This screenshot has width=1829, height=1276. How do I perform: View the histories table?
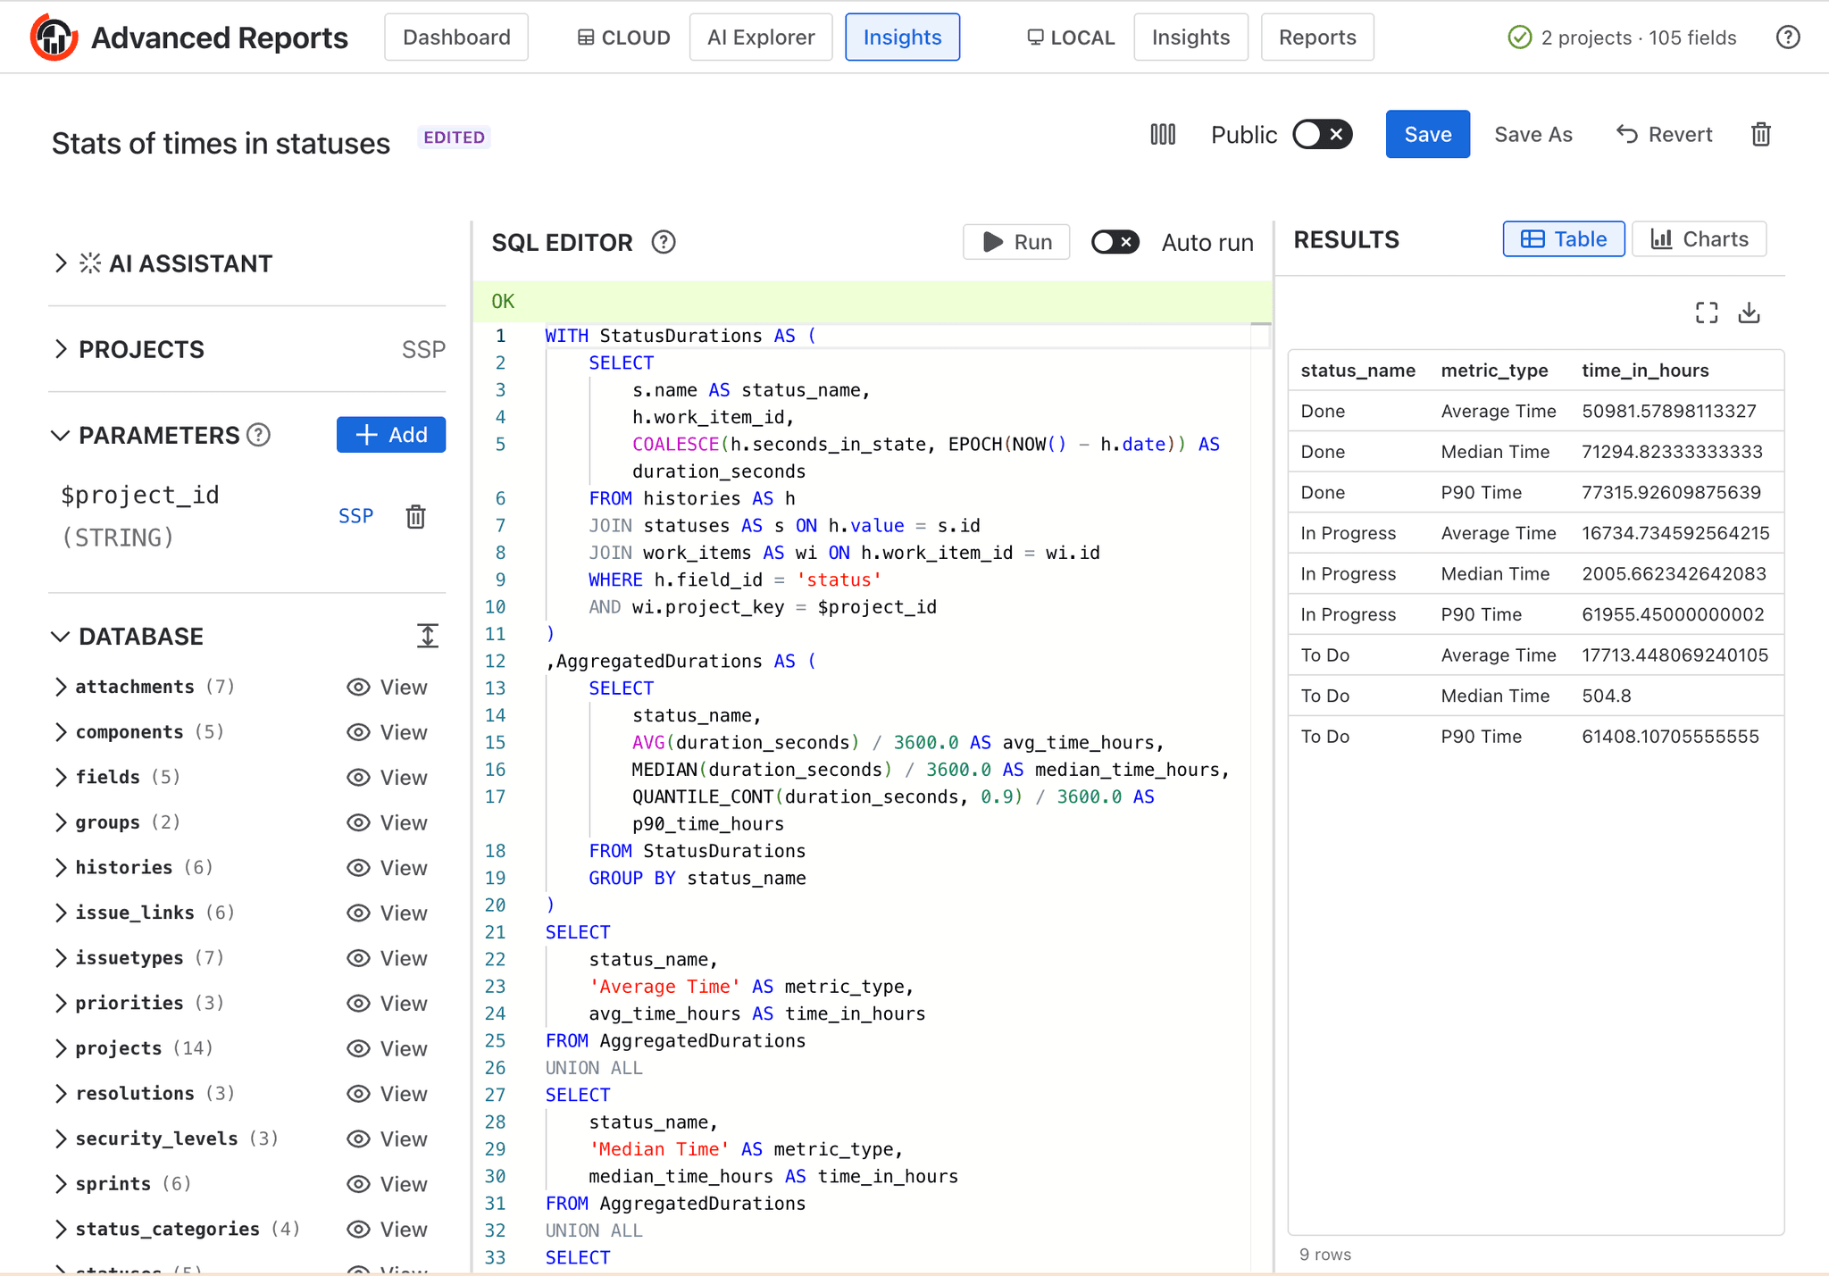[387, 868]
